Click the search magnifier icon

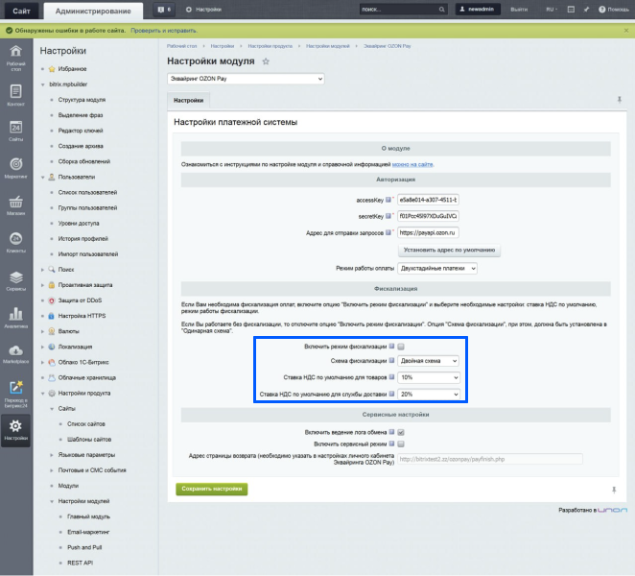tap(442, 10)
